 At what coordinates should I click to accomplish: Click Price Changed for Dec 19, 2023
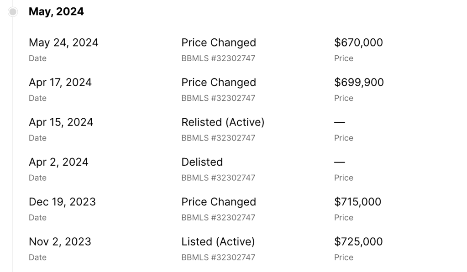(219, 202)
